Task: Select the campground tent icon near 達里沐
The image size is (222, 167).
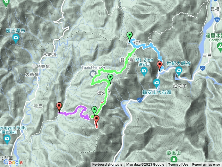Action: coord(220,47)
